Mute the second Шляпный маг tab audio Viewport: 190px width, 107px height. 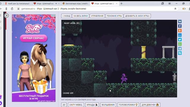click(x=56, y=4)
